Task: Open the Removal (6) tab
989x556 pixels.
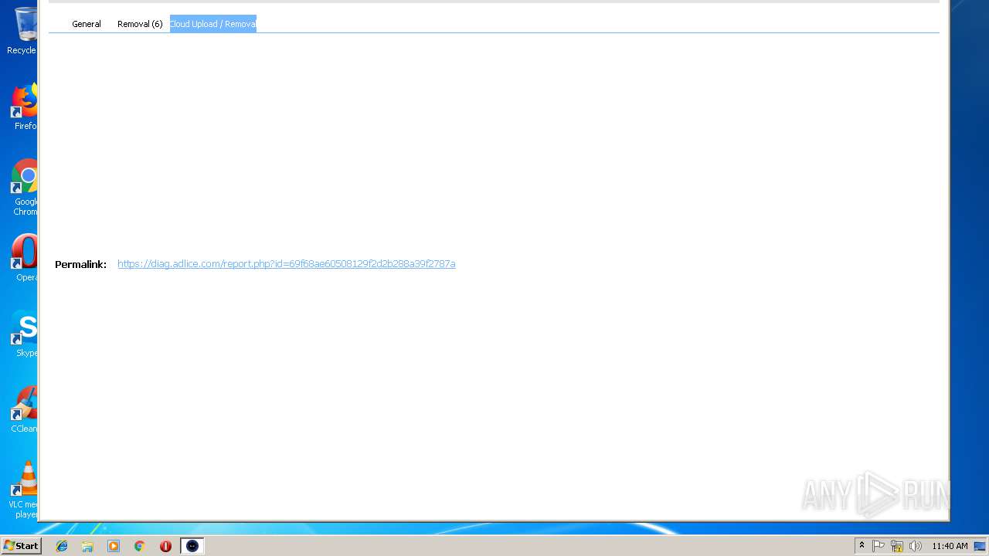Action: pos(140,24)
